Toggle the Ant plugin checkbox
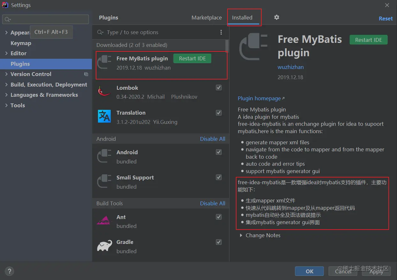 click(219, 217)
